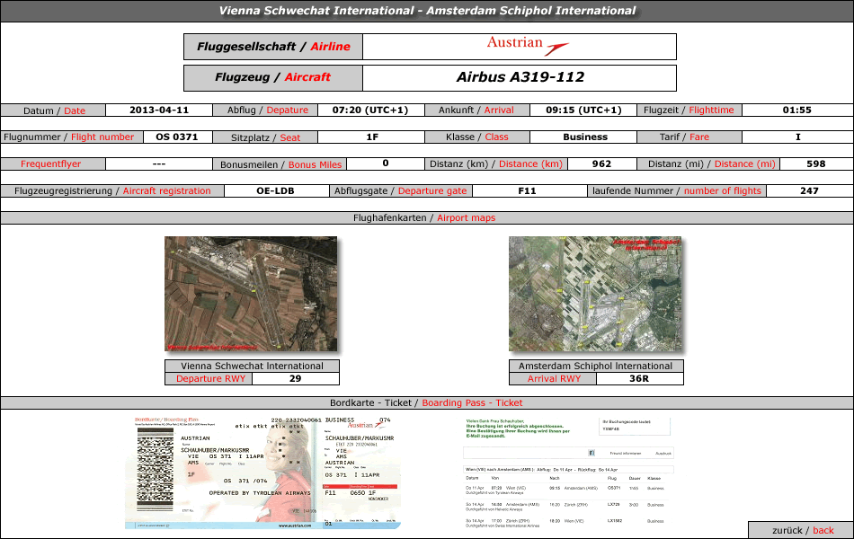Click the Bordkarte - Ticket section heading

click(x=427, y=402)
